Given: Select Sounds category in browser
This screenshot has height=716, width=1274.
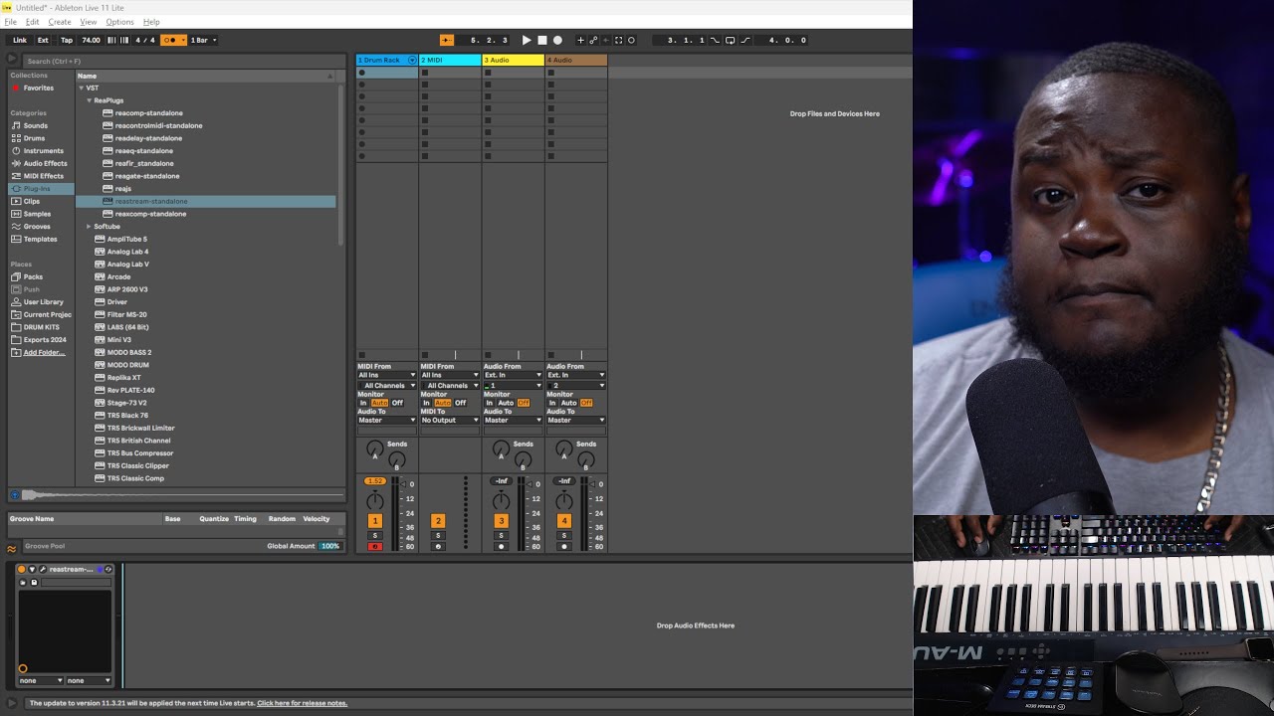Looking at the screenshot, I should (36, 126).
